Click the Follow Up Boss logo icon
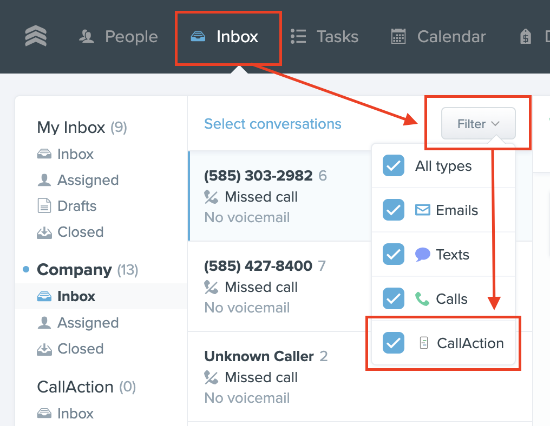The height and width of the screenshot is (426, 550). click(x=36, y=36)
